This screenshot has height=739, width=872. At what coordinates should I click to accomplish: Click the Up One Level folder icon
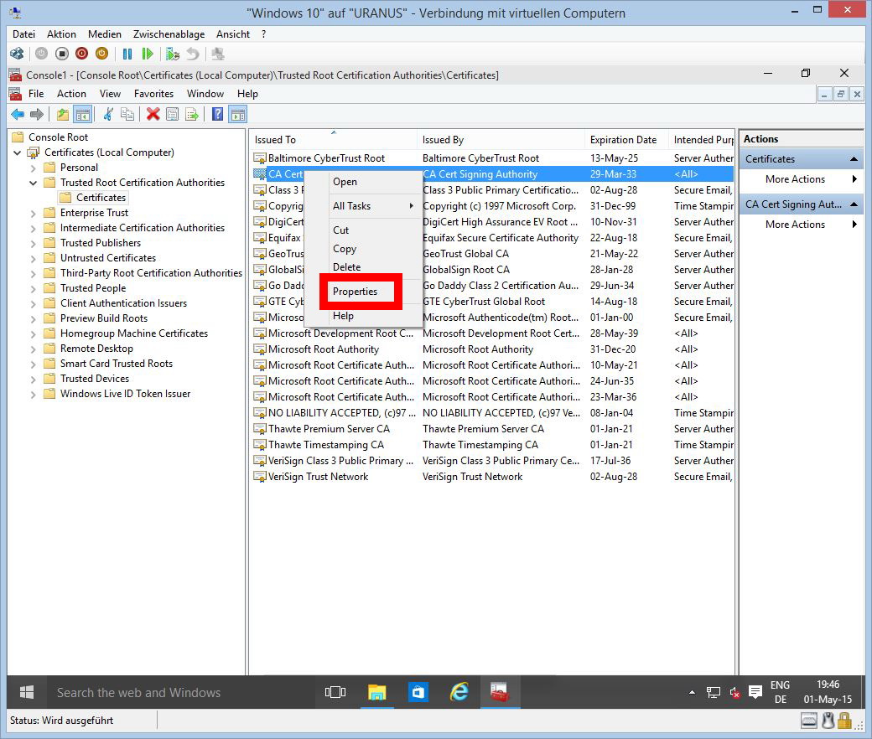(63, 115)
